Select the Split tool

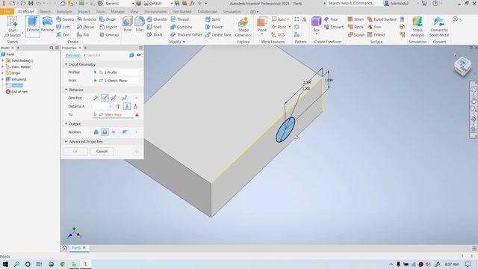coord(212,19)
